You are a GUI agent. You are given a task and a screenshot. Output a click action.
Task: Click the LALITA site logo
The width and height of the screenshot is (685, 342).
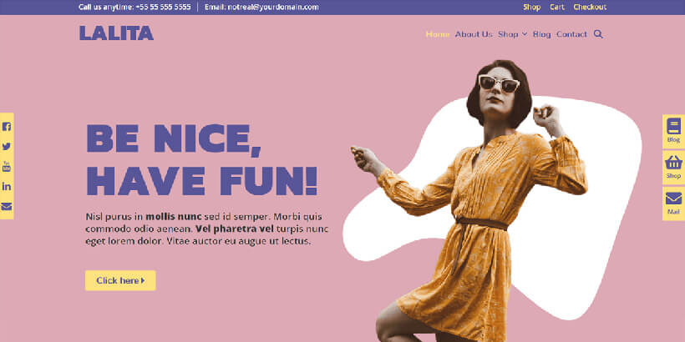[x=116, y=33]
